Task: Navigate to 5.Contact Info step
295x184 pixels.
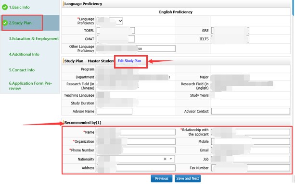Action: [x=22, y=70]
